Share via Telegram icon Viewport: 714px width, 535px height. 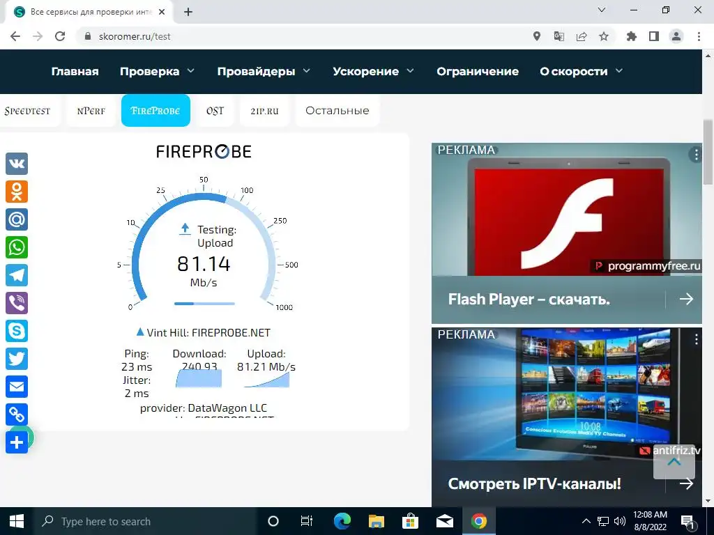[17, 275]
